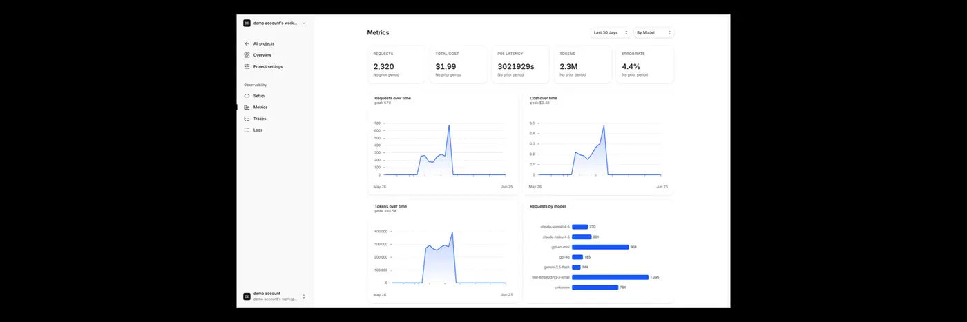
Task: Click the demo account name at sidebar bottom
Action: pos(267,294)
